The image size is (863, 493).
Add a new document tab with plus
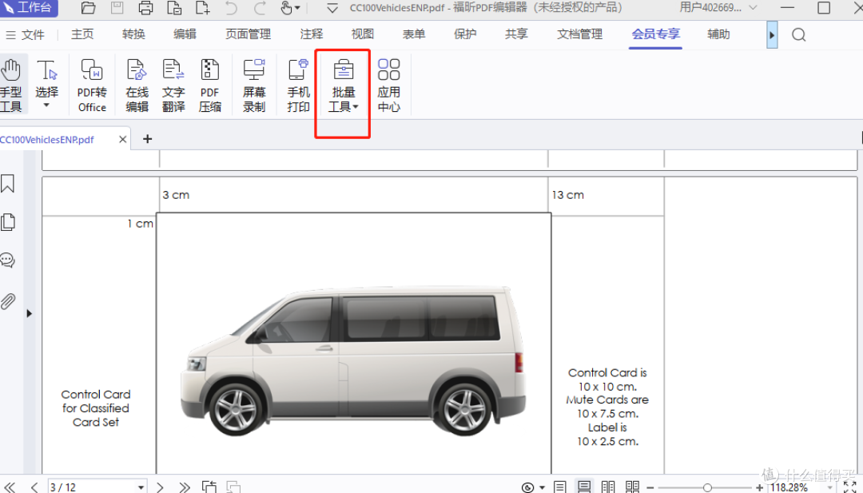pyautogui.click(x=147, y=139)
